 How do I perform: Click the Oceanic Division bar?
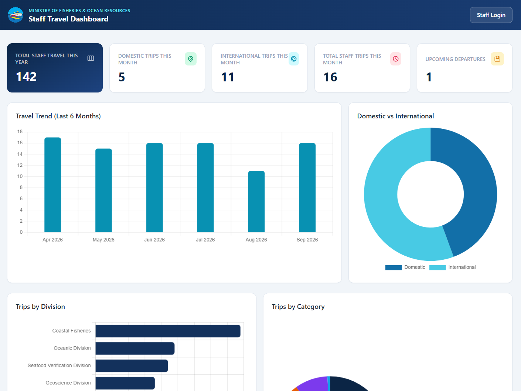pyautogui.click(x=135, y=348)
